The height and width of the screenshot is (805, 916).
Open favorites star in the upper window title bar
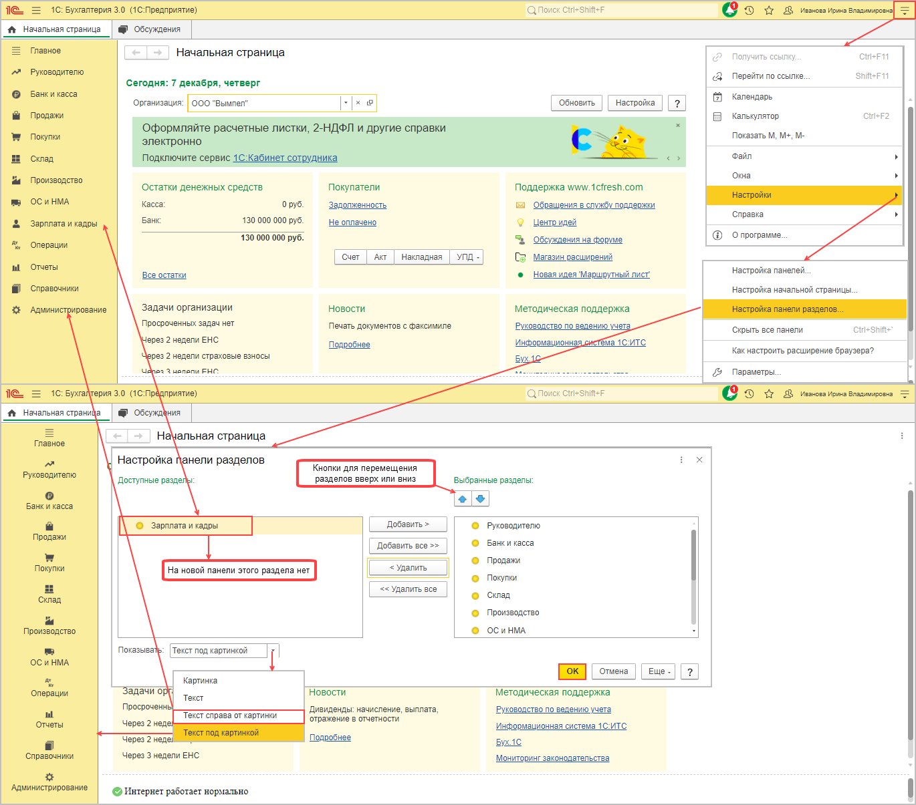(769, 10)
